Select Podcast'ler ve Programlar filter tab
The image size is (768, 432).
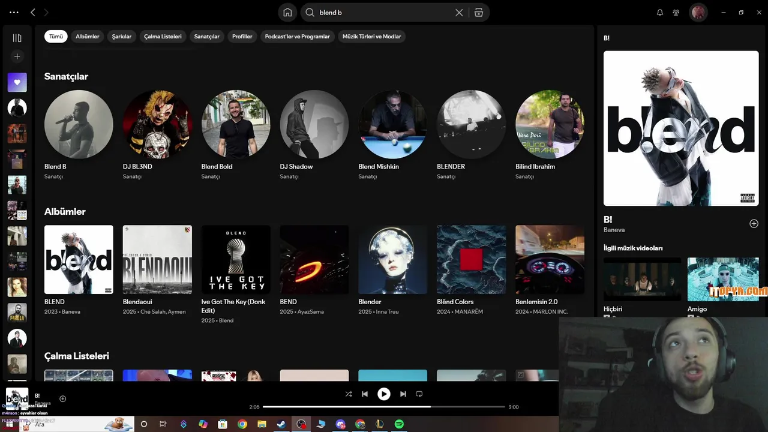[x=298, y=37]
